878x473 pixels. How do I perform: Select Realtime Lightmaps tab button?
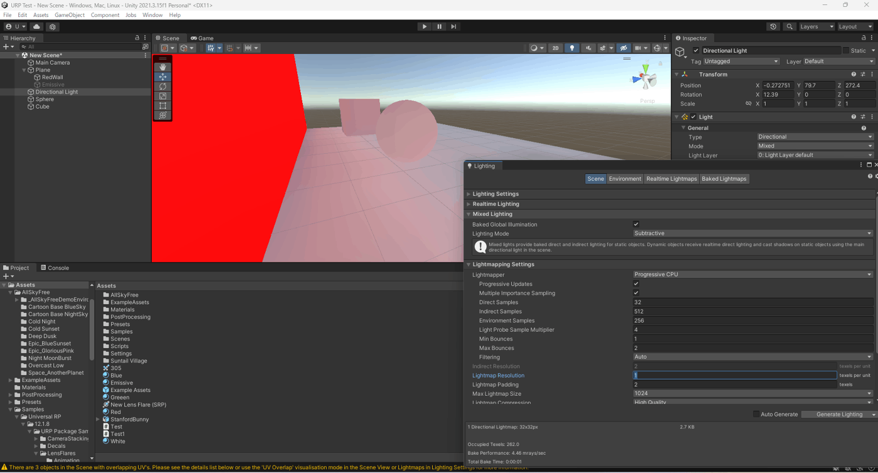[x=672, y=179]
